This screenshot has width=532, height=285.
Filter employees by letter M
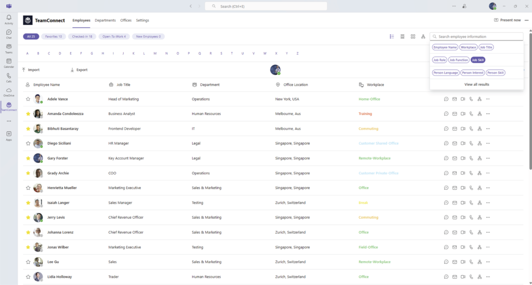(155, 53)
